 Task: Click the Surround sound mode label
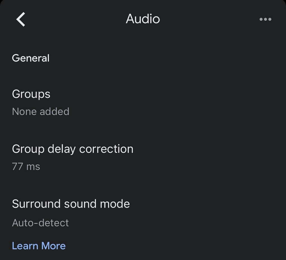tap(71, 204)
